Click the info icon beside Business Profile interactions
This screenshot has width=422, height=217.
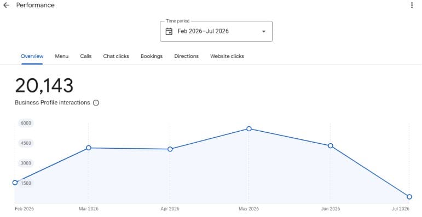pyautogui.click(x=96, y=103)
